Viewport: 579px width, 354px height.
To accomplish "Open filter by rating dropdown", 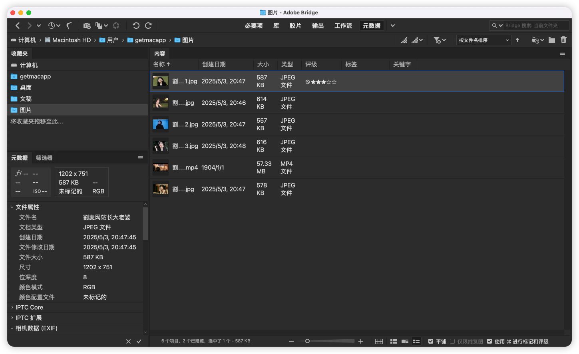I will coord(440,40).
